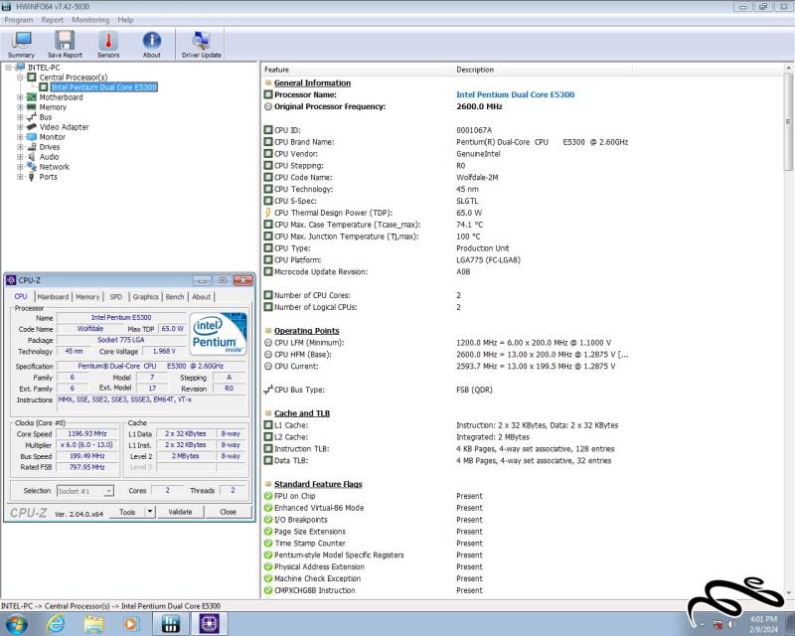Open the Program menu
This screenshot has width=795, height=636.
pos(18,20)
